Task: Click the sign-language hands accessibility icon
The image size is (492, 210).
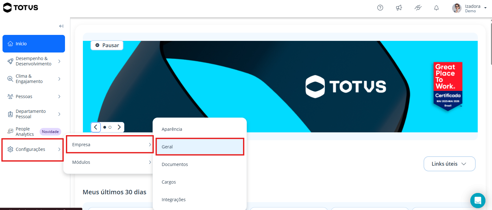Action: [x=418, y=8]
